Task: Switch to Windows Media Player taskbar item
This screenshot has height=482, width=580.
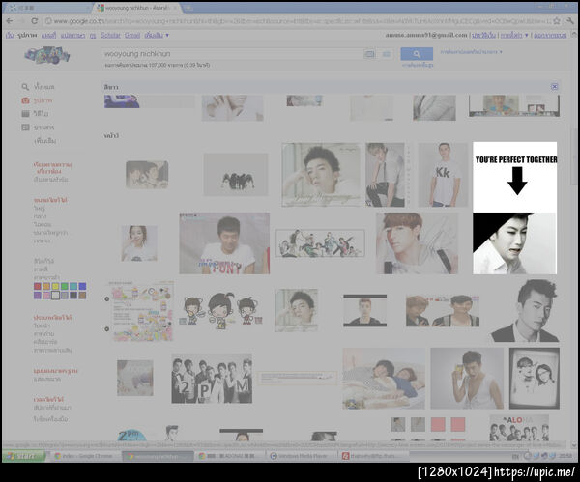Action: (303, 456)
